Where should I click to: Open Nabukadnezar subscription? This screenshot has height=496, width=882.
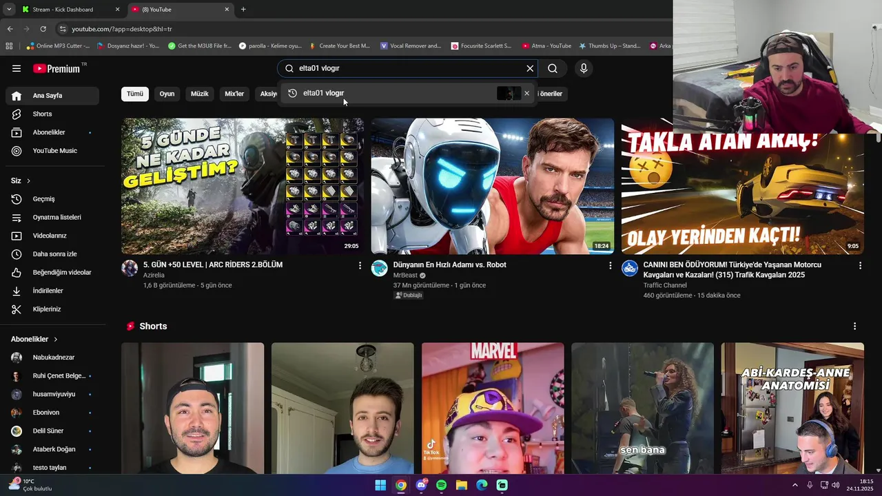click(52, 358)
